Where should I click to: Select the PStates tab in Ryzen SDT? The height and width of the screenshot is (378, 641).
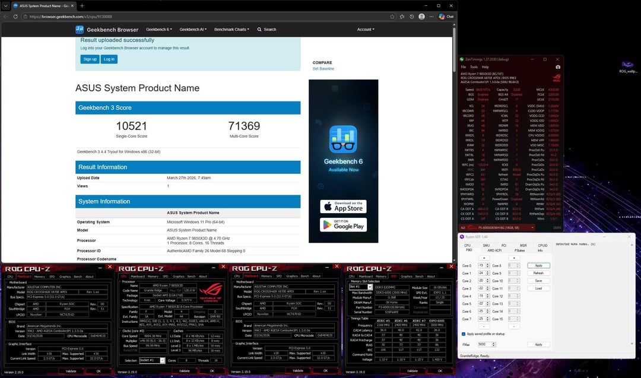[519, 250]
